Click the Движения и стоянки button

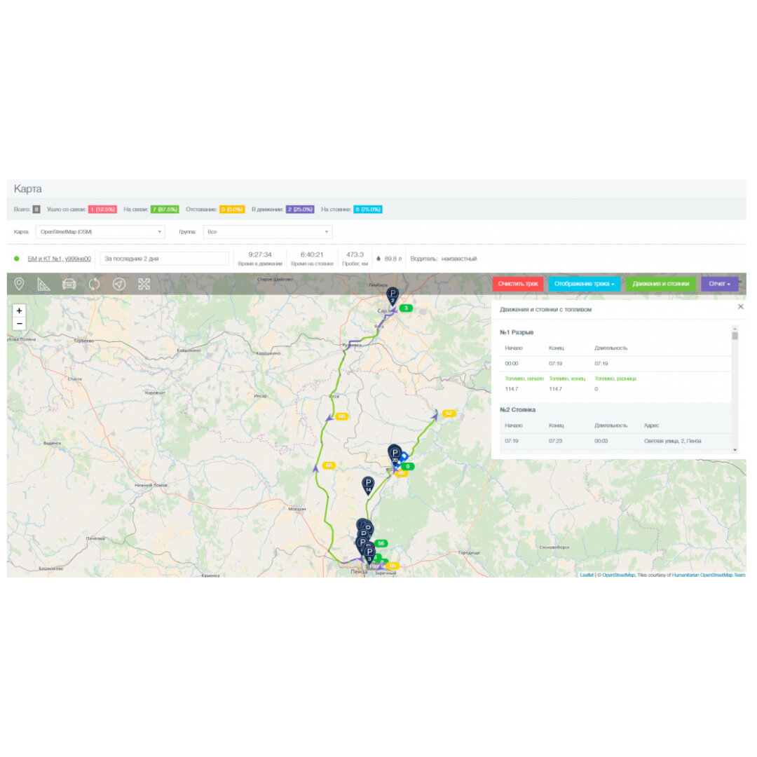(660, 284)
